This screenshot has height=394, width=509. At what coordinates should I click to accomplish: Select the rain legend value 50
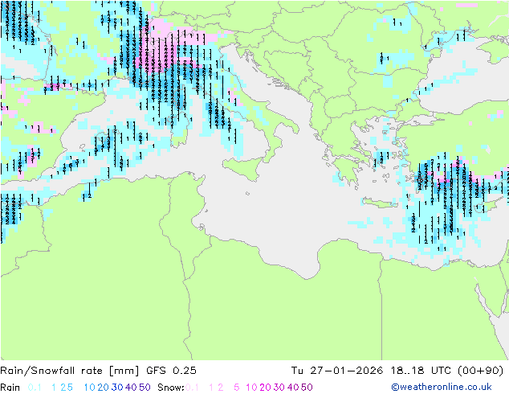pyautogui.click(x=145, y=388)
